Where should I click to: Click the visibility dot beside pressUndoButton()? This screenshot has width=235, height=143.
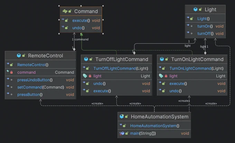click(11, 80)
